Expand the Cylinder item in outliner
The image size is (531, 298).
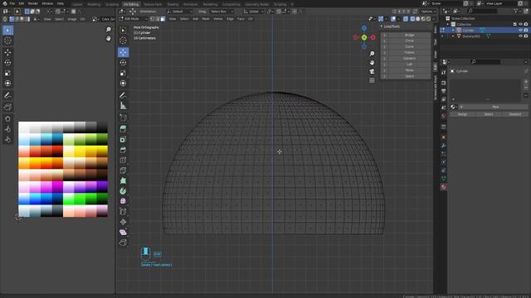454,30
